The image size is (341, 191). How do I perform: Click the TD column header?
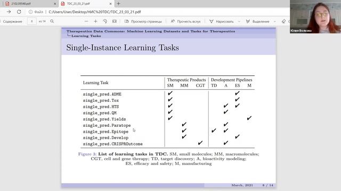(214, 85)
